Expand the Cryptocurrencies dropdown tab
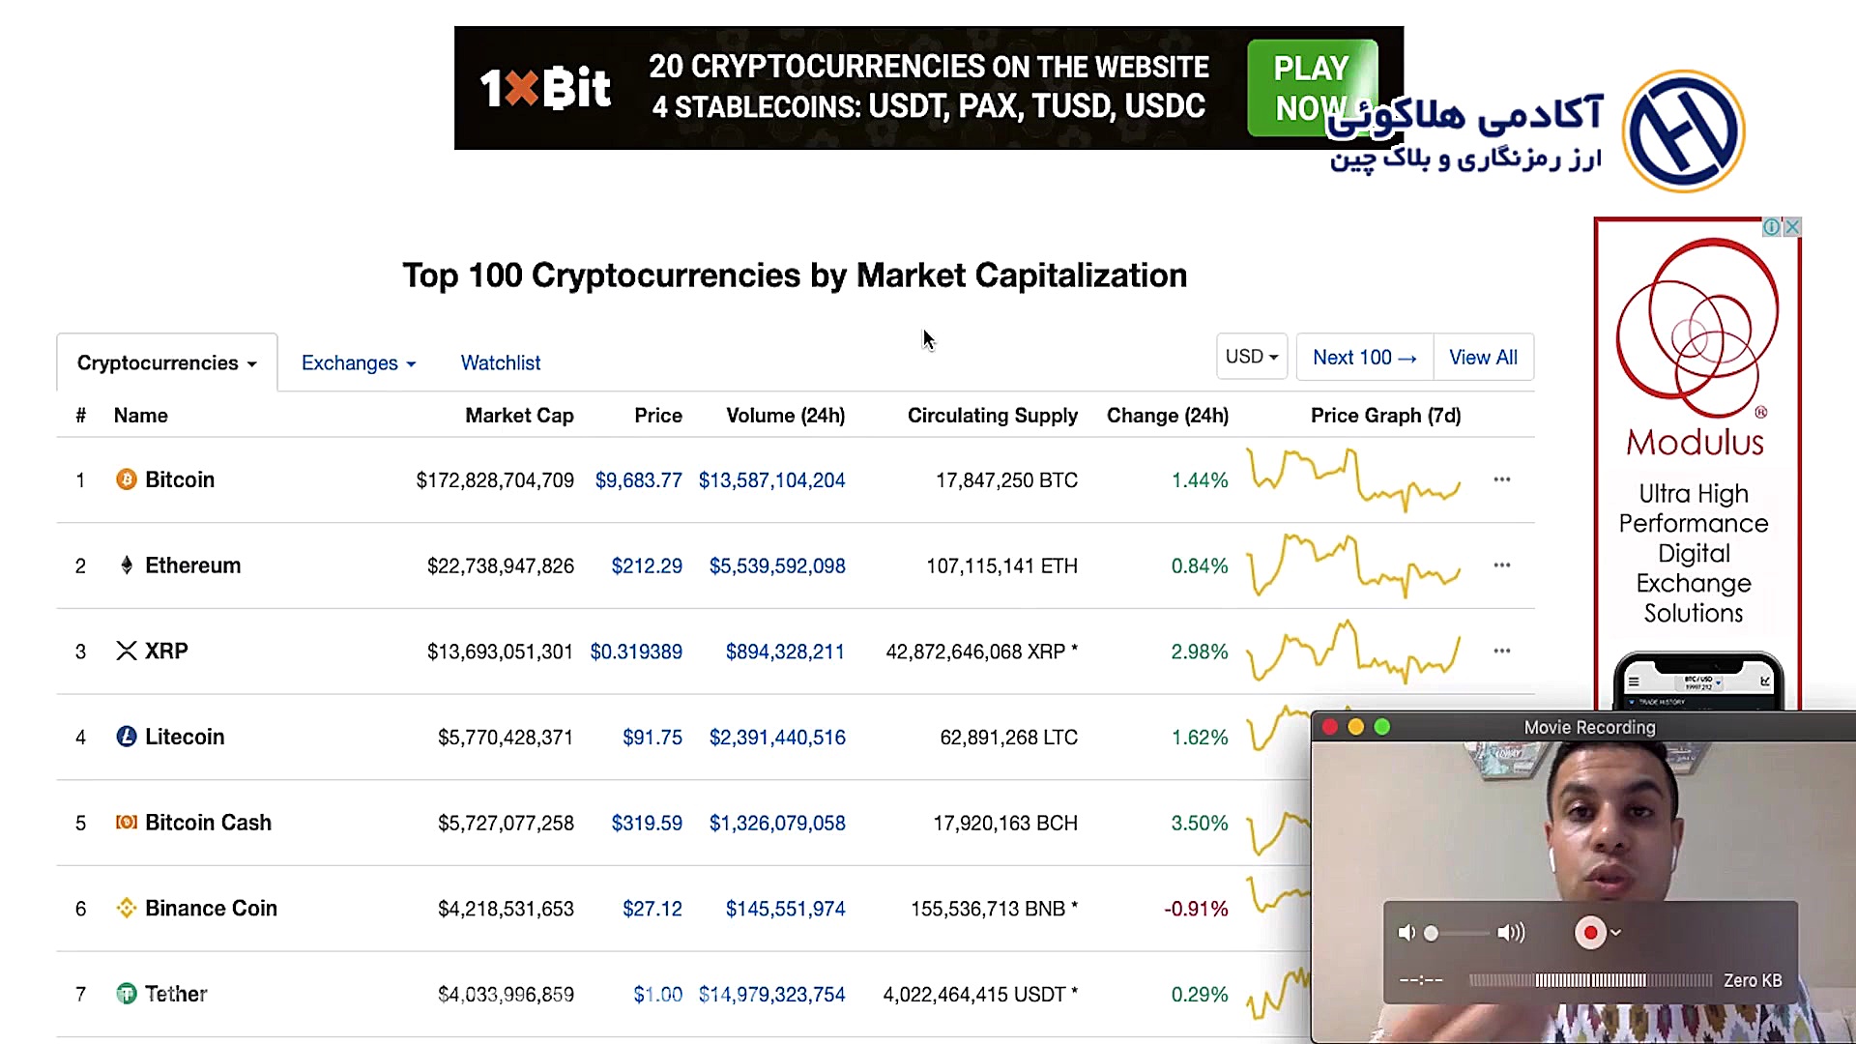The width and height of the screenshot is (1856, 1044). (167, 362)
